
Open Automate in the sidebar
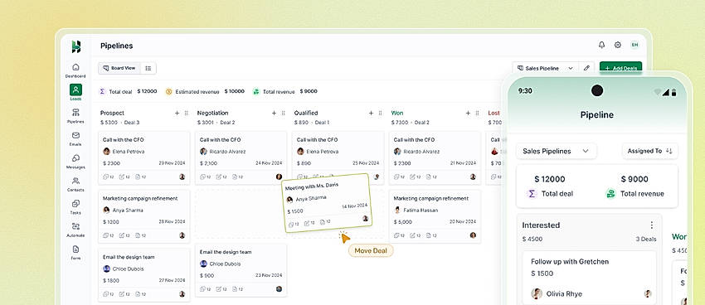coord(75,230)
